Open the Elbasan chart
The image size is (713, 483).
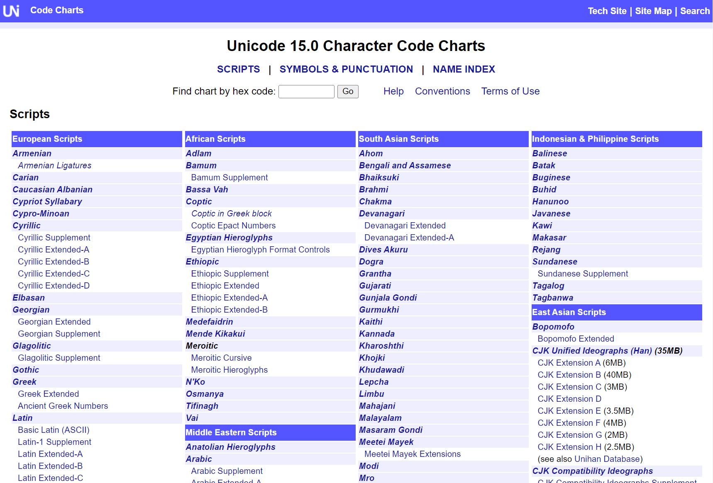click(29, 298)
